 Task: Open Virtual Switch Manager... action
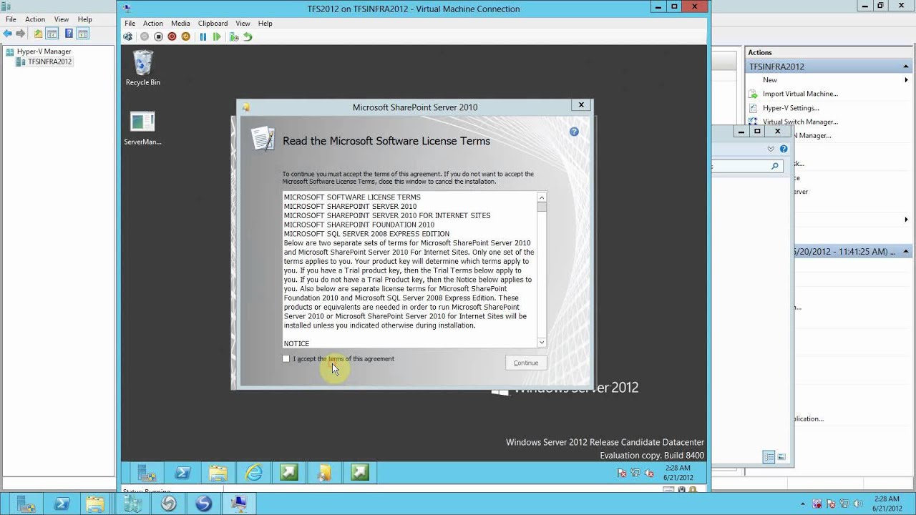click(x=800, y=122)
